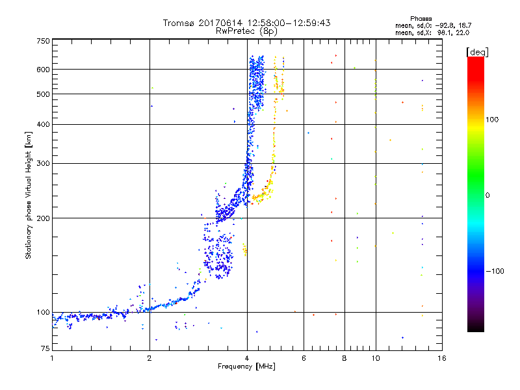Click the y-axis '100' km tick label

coord(43,313)
